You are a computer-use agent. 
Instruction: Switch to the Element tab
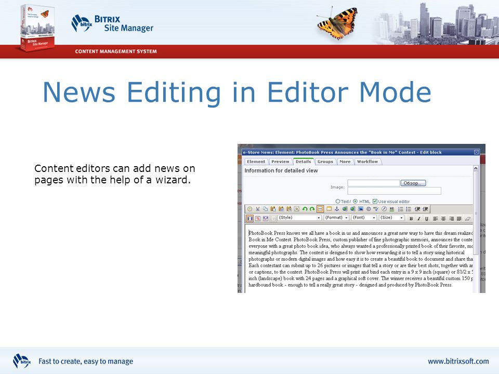click(x=256, y=162)
